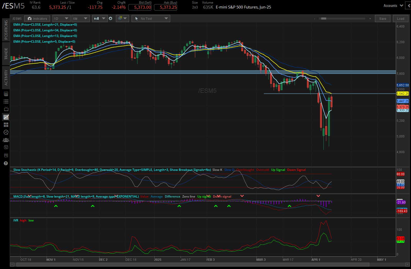
Task: Click the /ESM5 ticker in the header
Action: [x=13, y=6]
